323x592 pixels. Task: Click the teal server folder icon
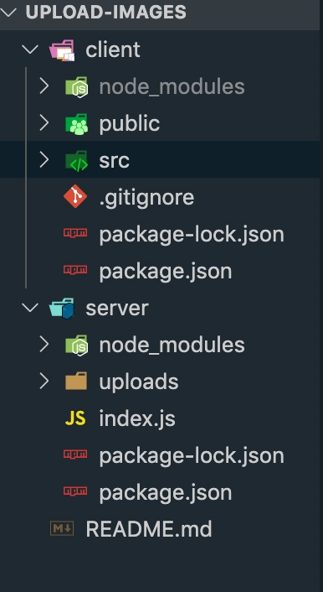point(62,308)
